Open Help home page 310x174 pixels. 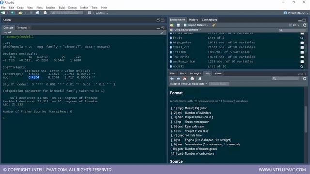pyautogui.click(x=185, y=78)
